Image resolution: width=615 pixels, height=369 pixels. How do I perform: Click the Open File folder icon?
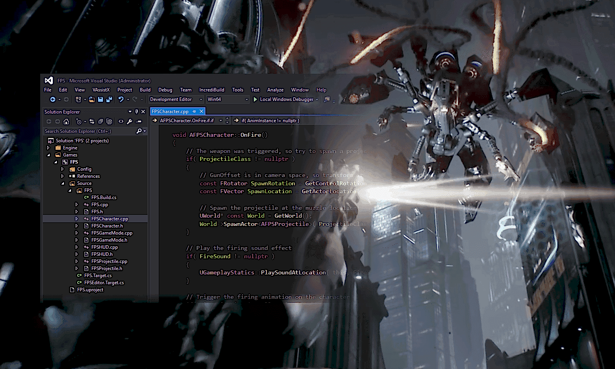(92, 99)
